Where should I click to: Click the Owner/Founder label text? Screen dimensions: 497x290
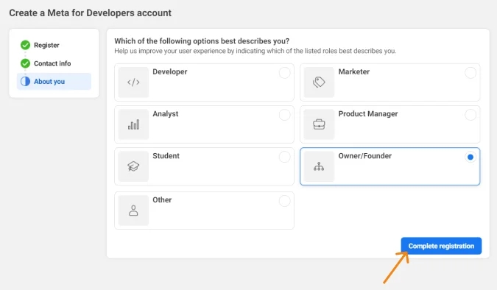tap(364, 156)
